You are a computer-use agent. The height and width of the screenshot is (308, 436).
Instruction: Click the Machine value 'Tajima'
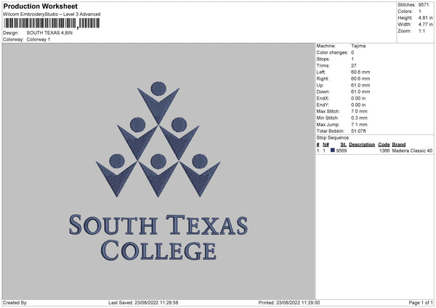[x=358, y=46]
